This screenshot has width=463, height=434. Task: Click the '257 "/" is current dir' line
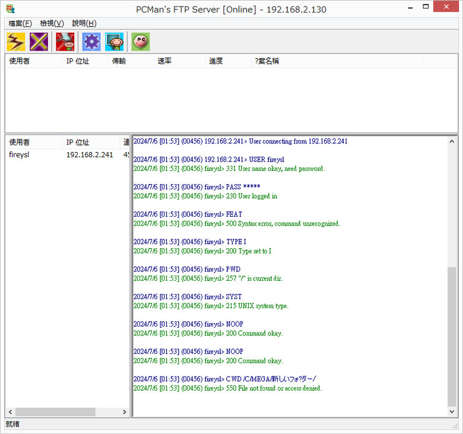tap(208, 278)
